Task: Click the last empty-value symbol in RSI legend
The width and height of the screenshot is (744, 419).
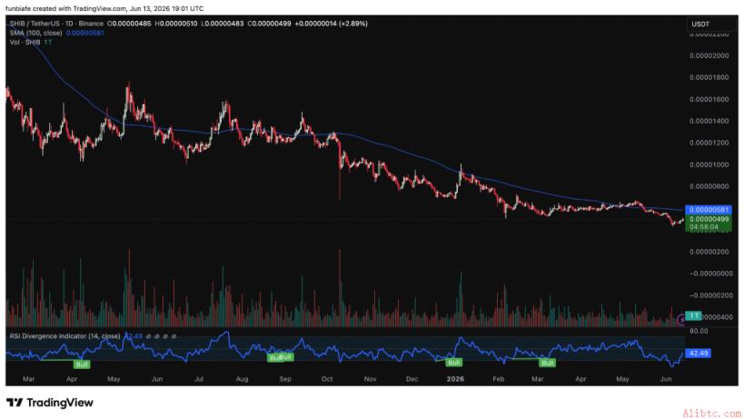Action: point(174,336)
